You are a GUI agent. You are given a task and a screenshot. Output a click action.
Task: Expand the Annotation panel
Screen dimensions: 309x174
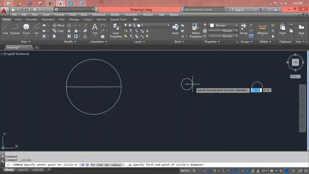tap(98, 42)
